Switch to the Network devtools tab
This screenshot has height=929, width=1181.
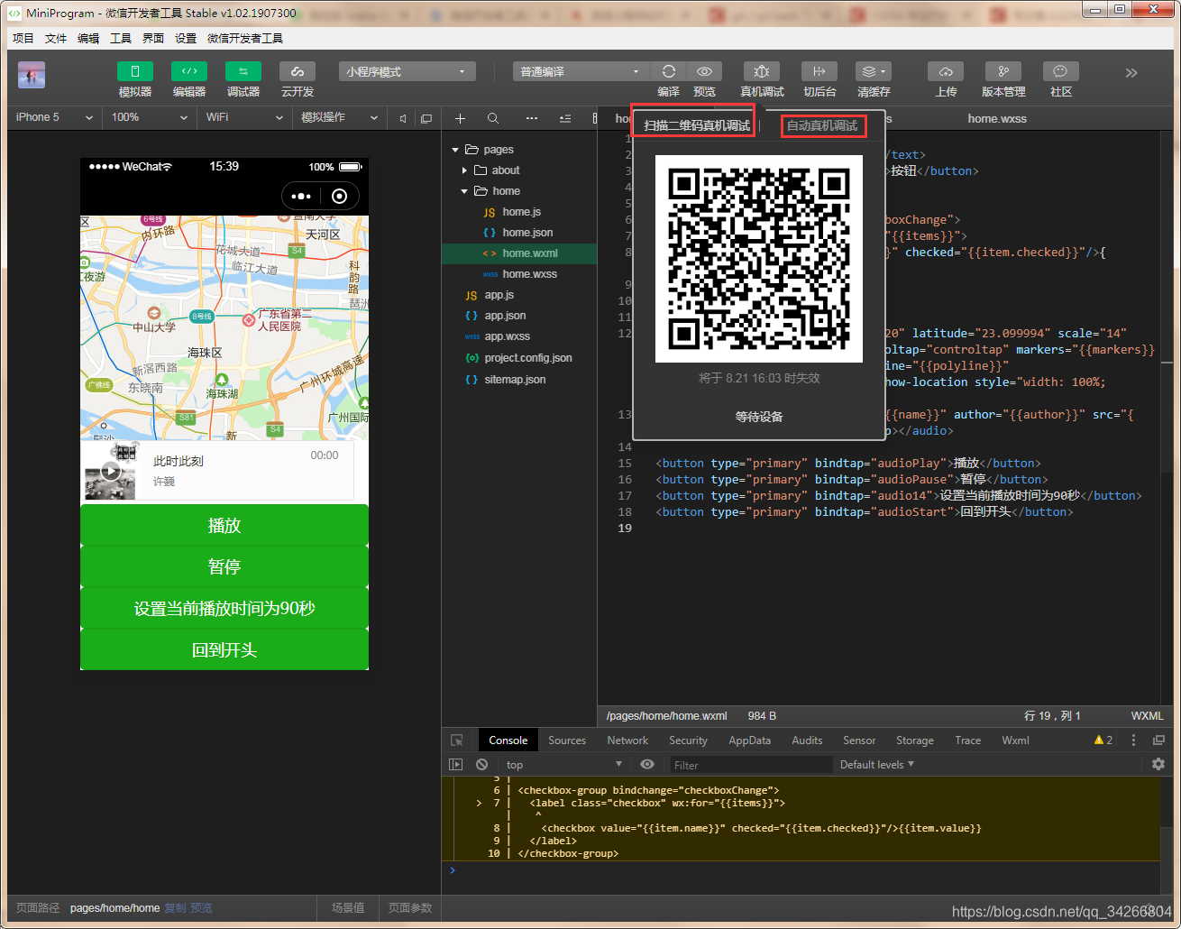pos(627,740)
